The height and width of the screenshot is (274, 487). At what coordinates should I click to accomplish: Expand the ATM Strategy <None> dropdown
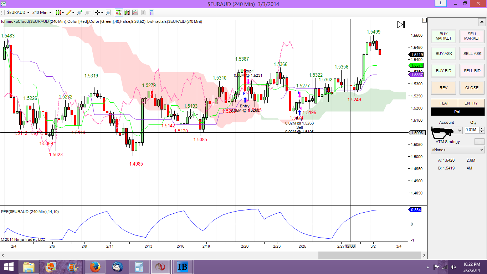click(x=458, y=150)
